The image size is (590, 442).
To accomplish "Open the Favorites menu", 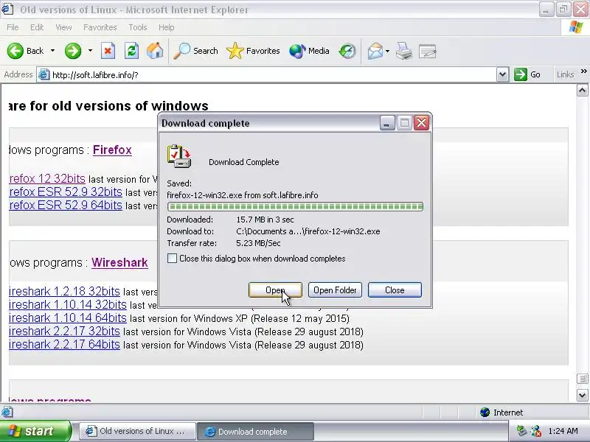I will (100, 27).
